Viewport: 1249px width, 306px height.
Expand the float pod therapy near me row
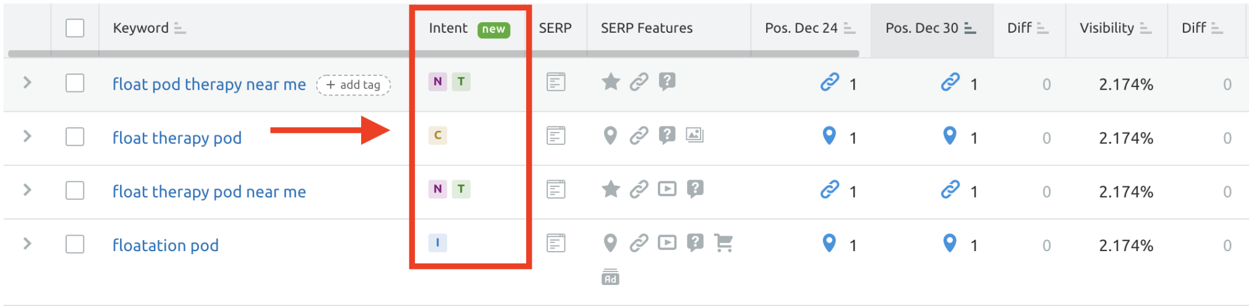[x=27, y=82]
